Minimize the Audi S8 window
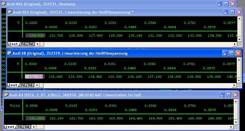 point(225,53)
